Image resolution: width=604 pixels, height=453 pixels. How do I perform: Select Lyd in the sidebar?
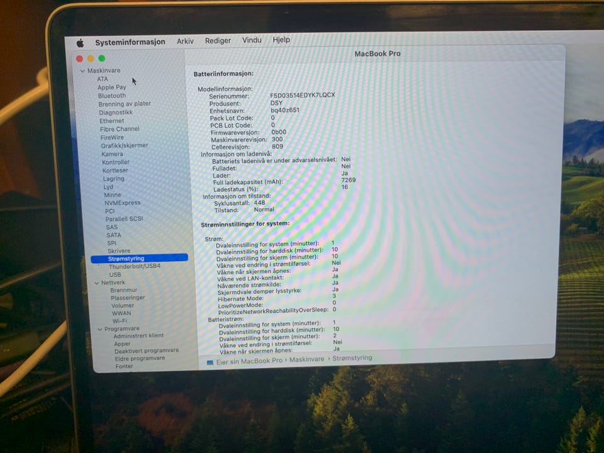click(x=108, y=187)
